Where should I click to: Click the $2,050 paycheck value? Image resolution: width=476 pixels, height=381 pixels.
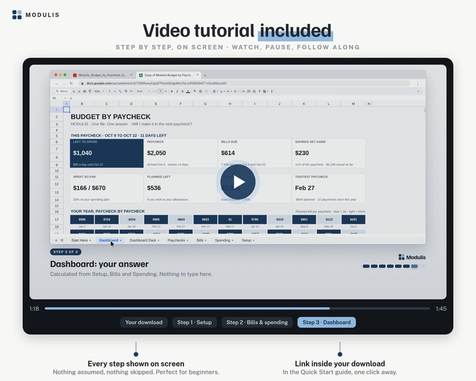(156, 153)
